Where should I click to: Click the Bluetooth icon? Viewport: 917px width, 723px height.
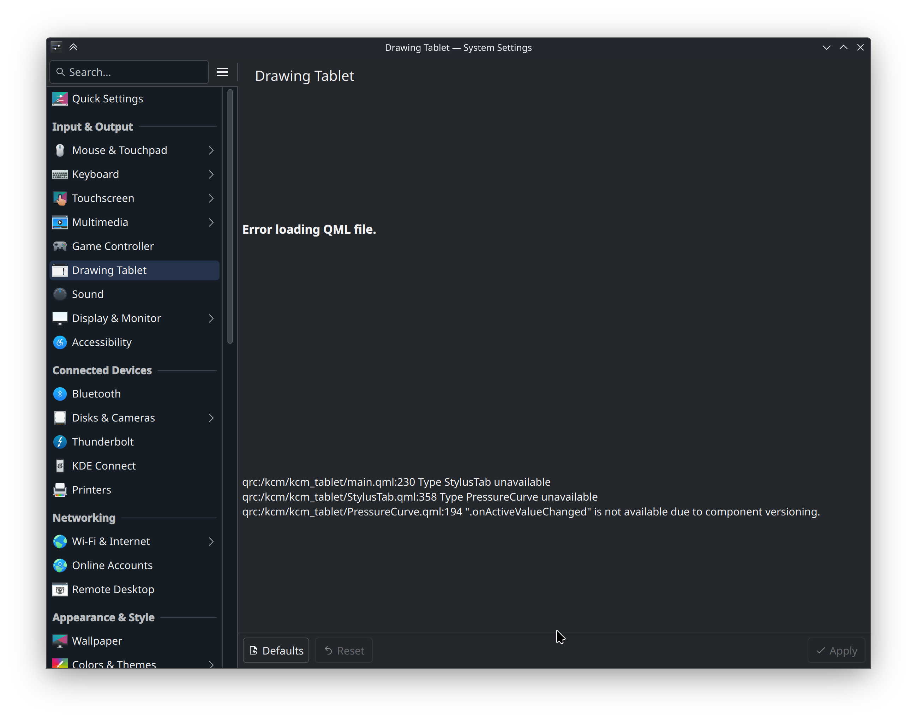60,394
